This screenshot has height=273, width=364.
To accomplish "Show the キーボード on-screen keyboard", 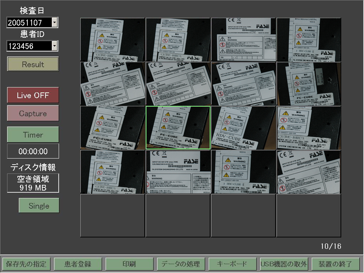I will tap(232, 264).
